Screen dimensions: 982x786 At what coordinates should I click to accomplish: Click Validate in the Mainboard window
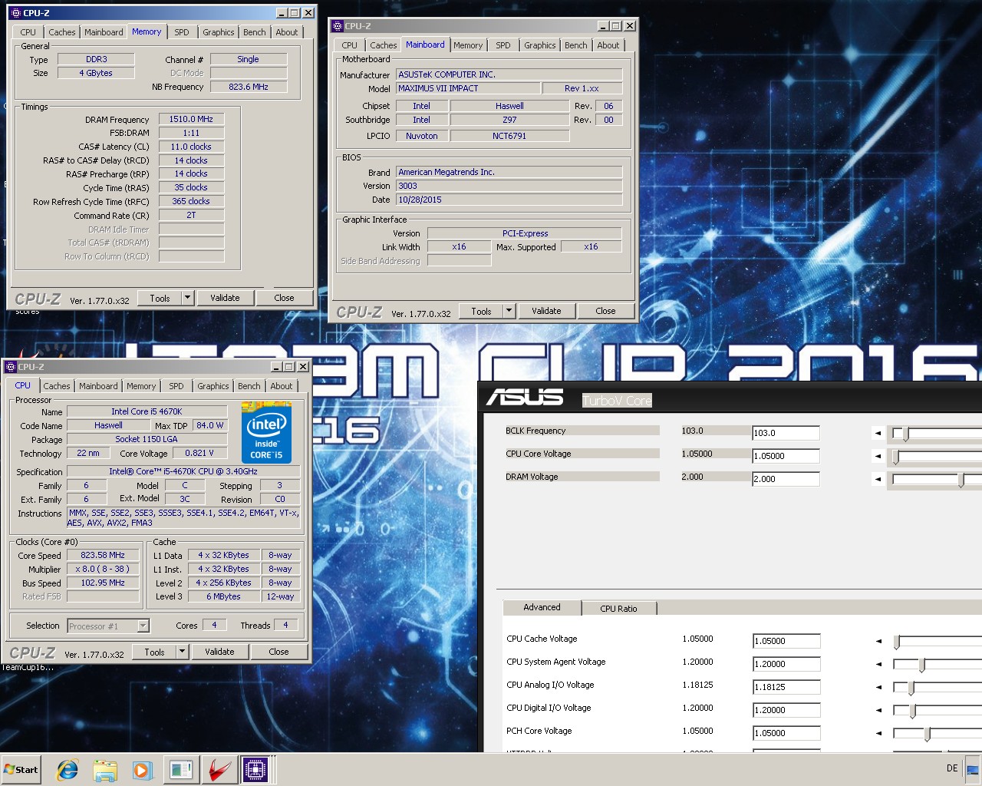[x=546, y=311]
